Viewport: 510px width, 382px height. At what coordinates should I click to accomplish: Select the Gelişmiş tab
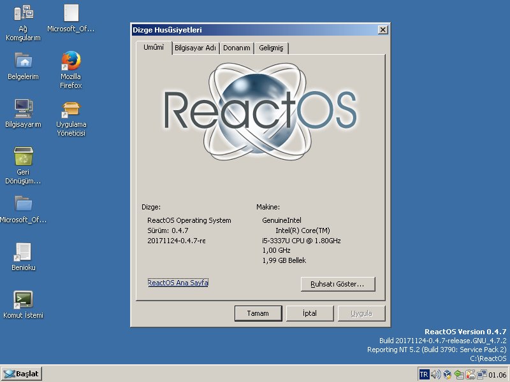tap(271, 47)
